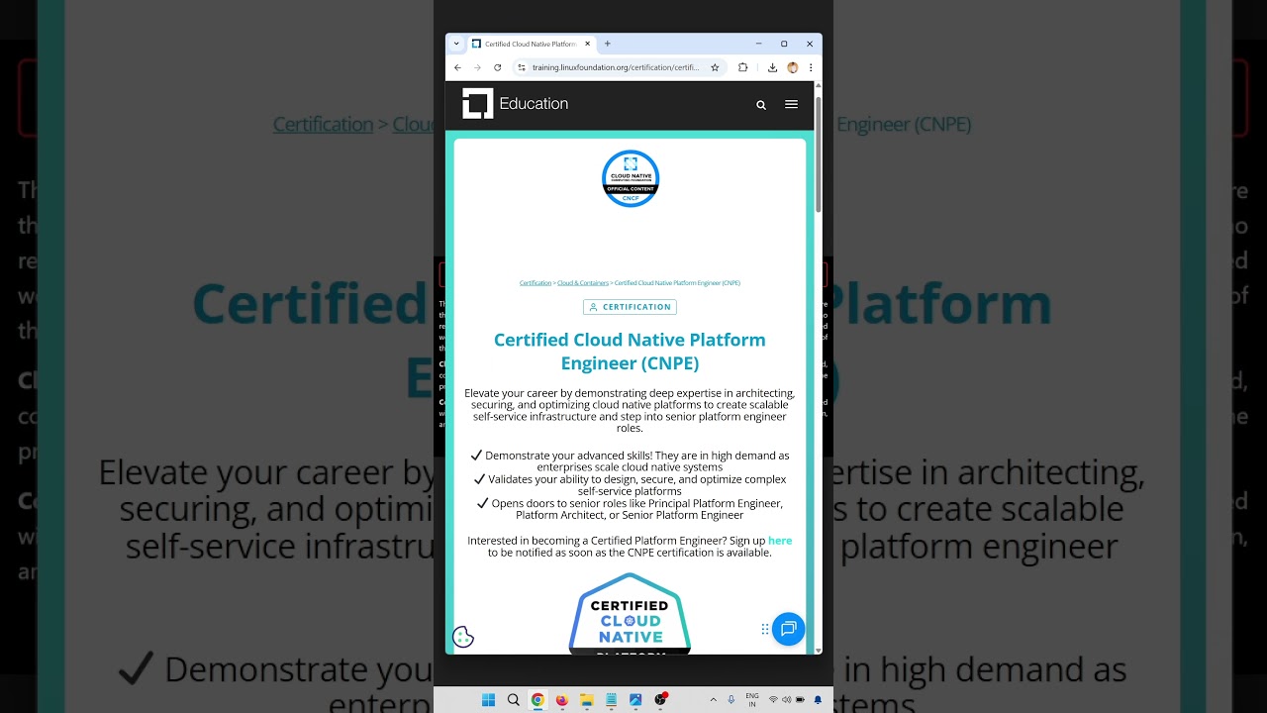Screen dimensions: 1267x713
Task: Switch to Chrome in the taskbar
Action: coord(537,700)
